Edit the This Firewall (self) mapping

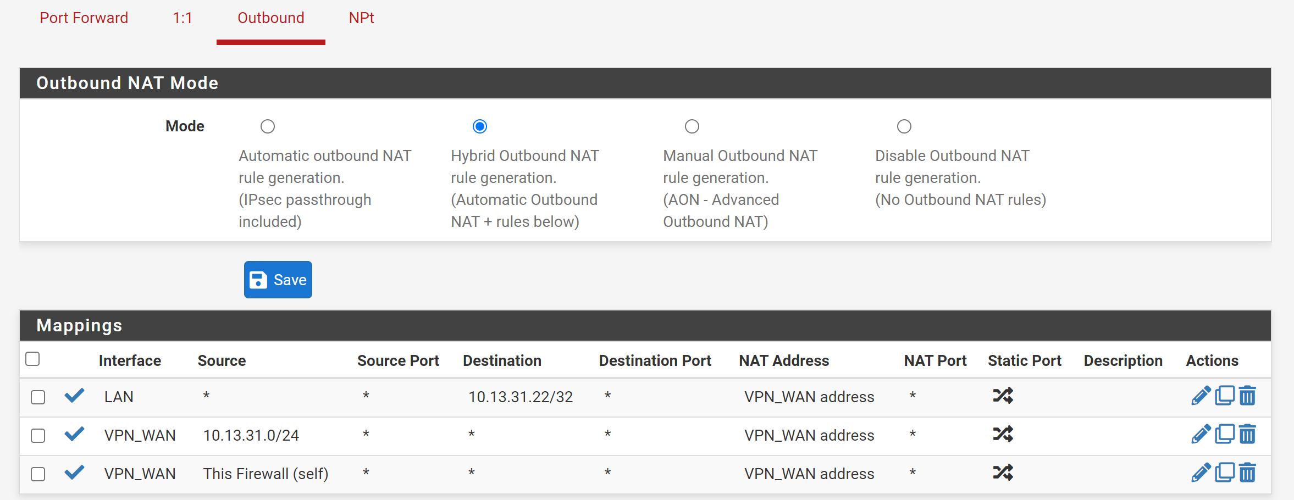point(1201,473)
